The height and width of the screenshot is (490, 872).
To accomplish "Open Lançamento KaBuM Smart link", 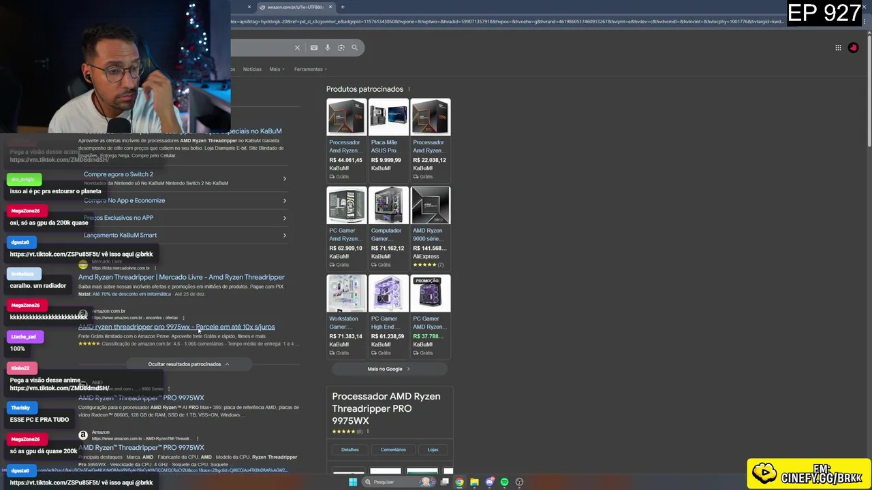I will point(120,235).
